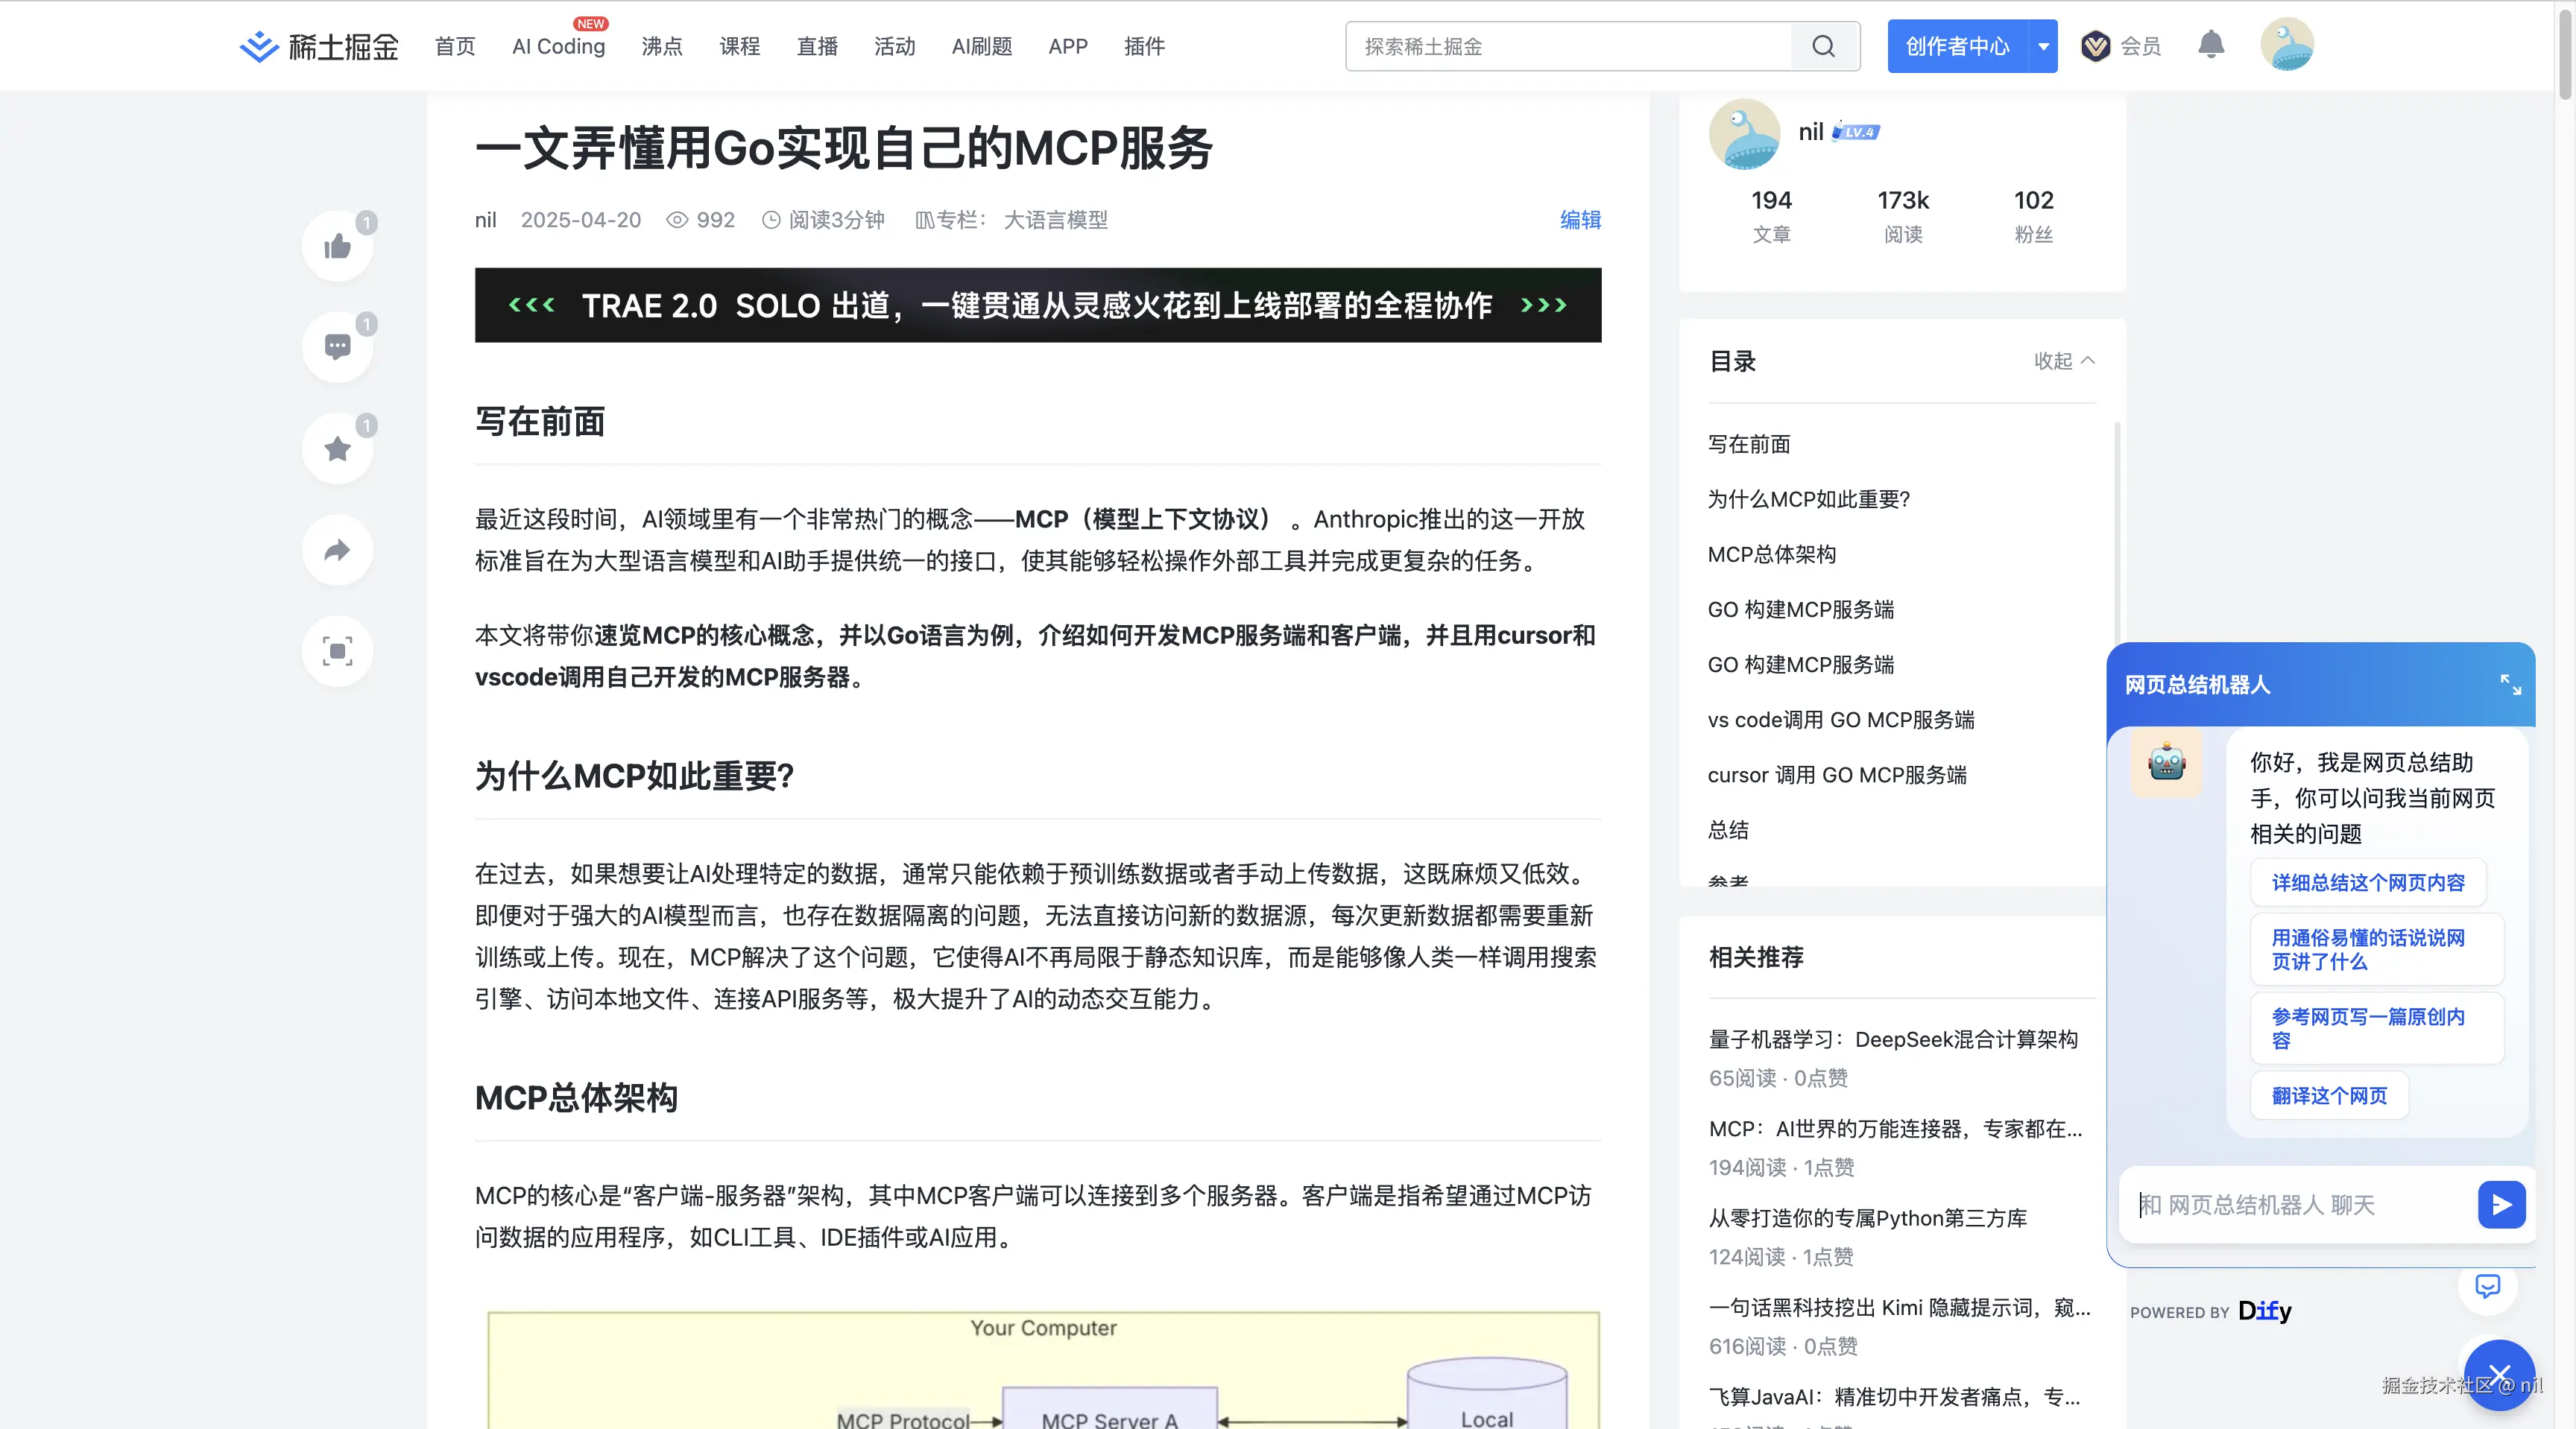This screenshot has width=2576, height=1429.
Task: Enter immersive reading mode icon
Action: 337,652
